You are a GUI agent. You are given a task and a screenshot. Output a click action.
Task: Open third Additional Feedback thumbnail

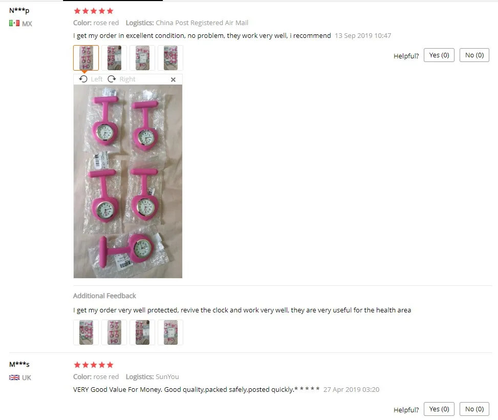point(142,332)
